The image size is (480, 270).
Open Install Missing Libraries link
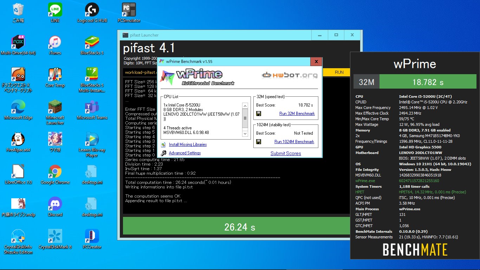188,144
